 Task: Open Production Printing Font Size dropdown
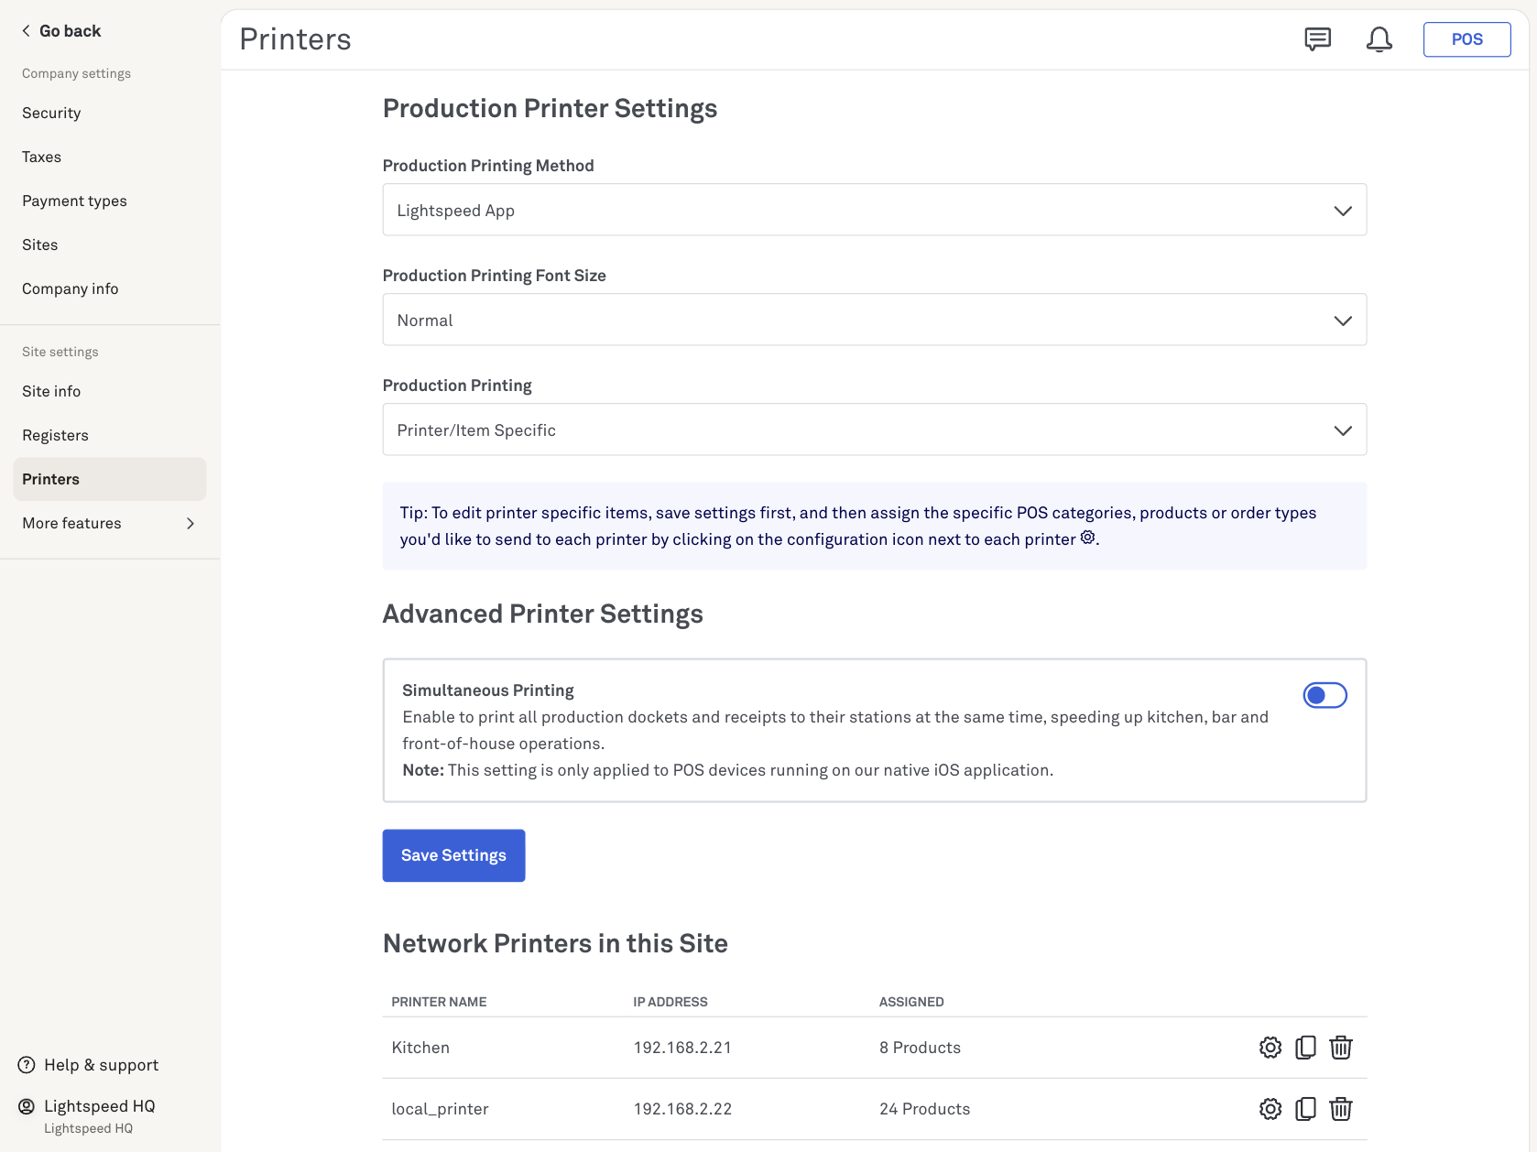pyautogui.click(x=874, y=320)
